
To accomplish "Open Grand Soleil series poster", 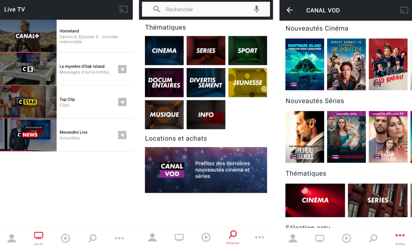I will click(x=388, y=137).
